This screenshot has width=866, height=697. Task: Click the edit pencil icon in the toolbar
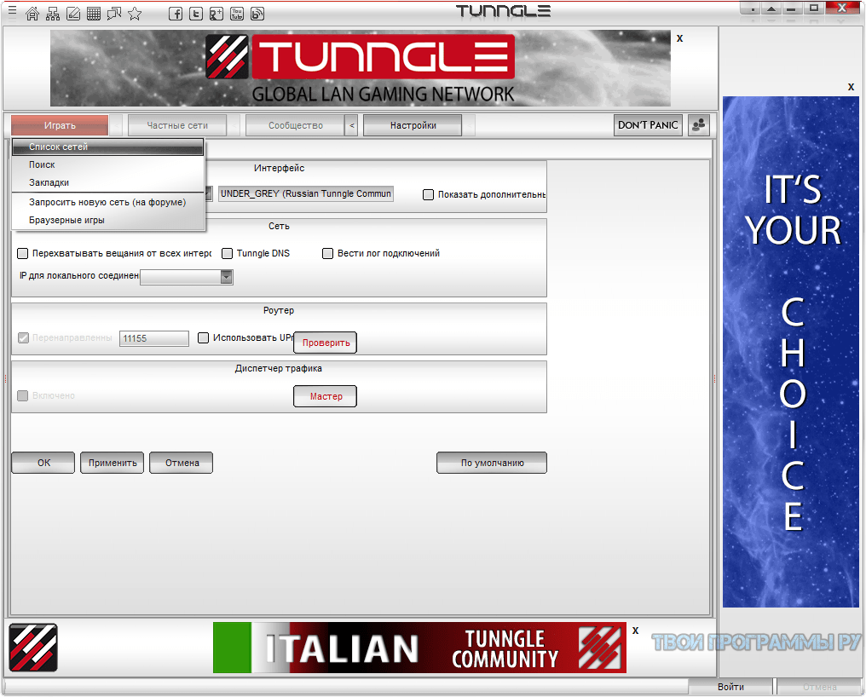[x=73, y=13]
